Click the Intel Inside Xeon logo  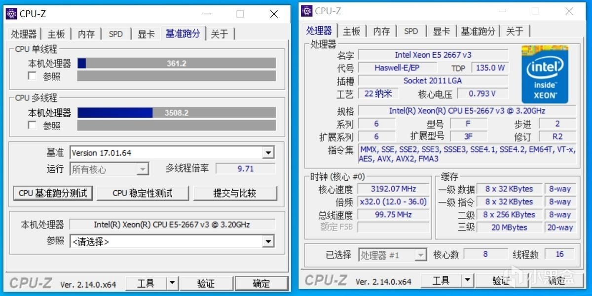coord(545,74)
